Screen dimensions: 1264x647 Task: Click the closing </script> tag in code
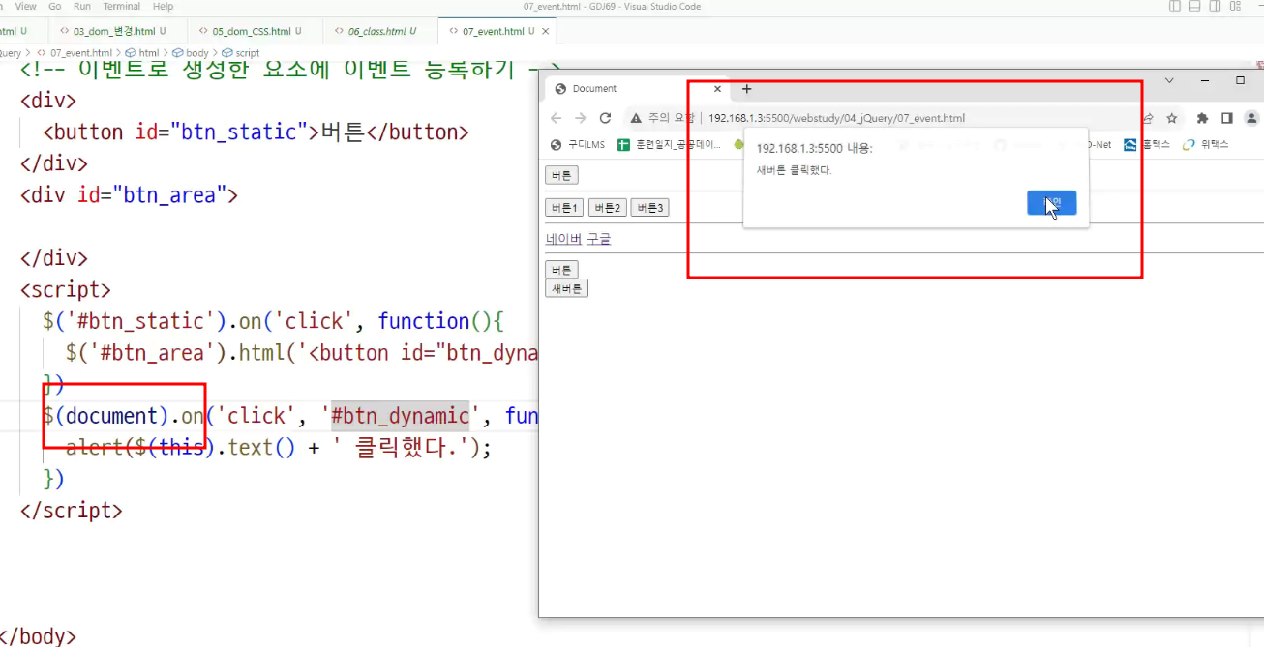72,511
